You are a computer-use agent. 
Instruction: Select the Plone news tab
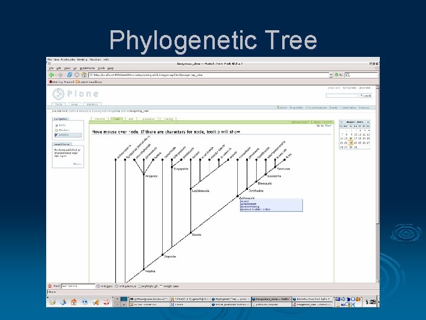click(74, 104)
